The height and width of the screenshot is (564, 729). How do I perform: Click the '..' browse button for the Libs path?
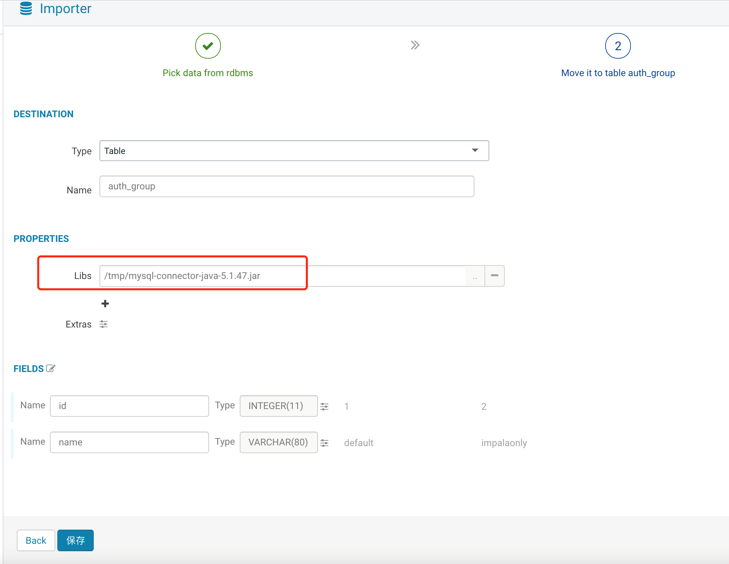(474, 276)
